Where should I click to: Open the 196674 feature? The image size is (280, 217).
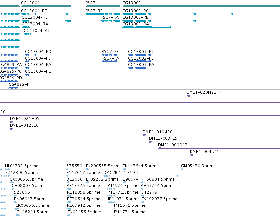124,182
